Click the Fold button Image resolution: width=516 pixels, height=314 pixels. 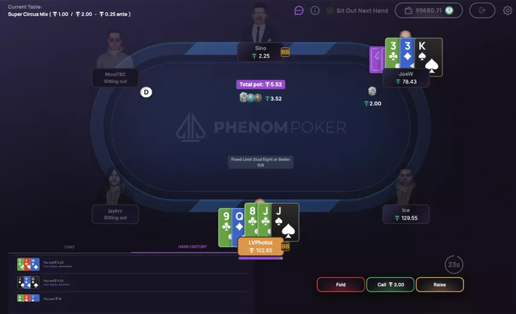[341, 285]
